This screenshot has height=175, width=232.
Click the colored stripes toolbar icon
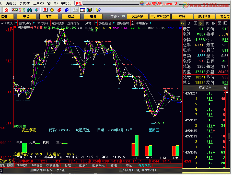(22, 10)
